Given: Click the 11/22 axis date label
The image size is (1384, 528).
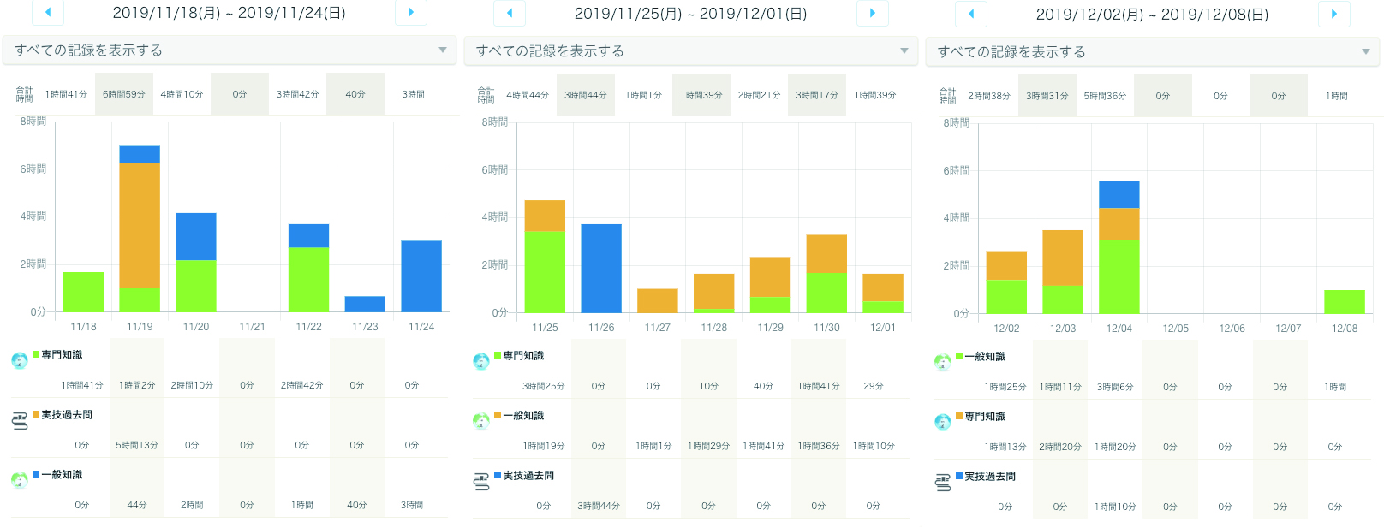Looking at the screenshot, I should 308,327.
